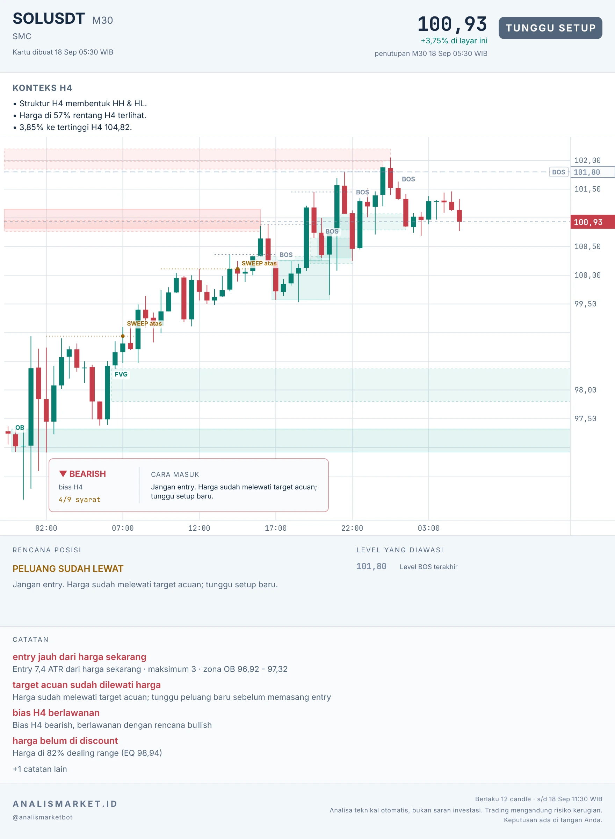This screenshot has height=839, width=615.
Task: Click "Kartu dibuat 18 Sep 05:30 WIB" timestamp
Action: click(x=63, y=52)
